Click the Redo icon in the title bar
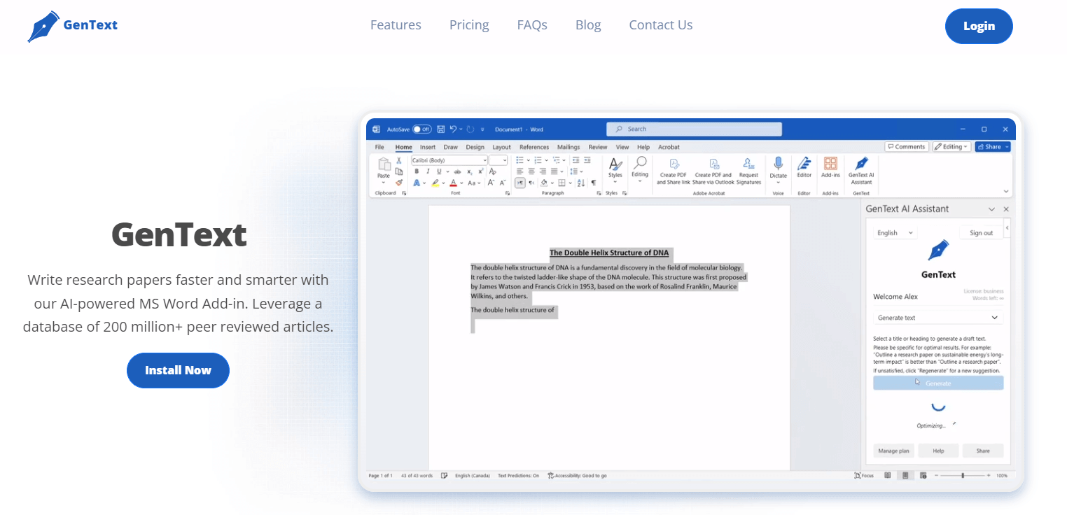 coord(470,129)
